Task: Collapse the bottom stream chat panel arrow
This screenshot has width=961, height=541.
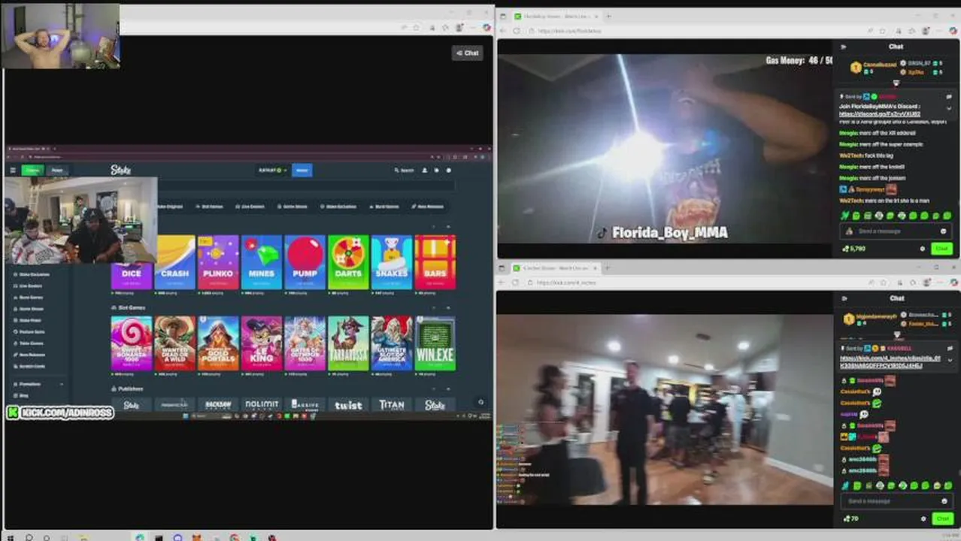Action: point(843,298)
